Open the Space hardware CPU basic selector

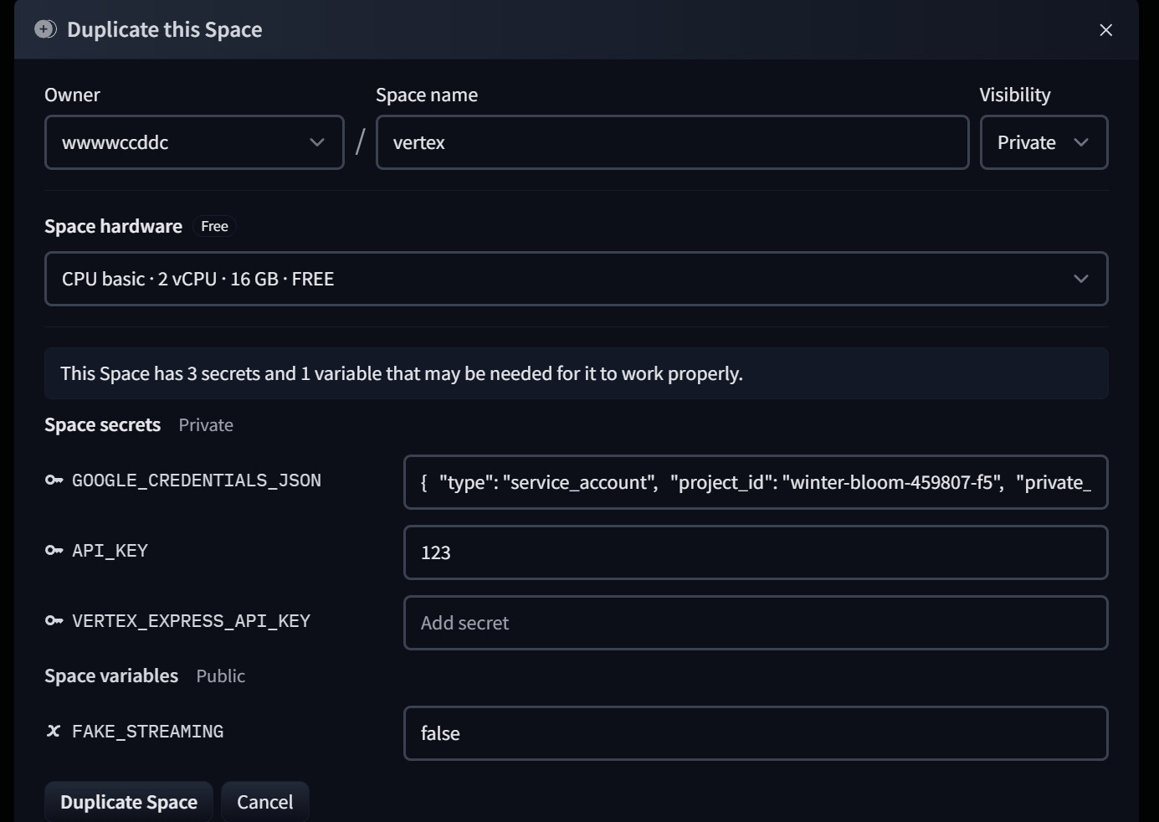(x=576, y=279)
